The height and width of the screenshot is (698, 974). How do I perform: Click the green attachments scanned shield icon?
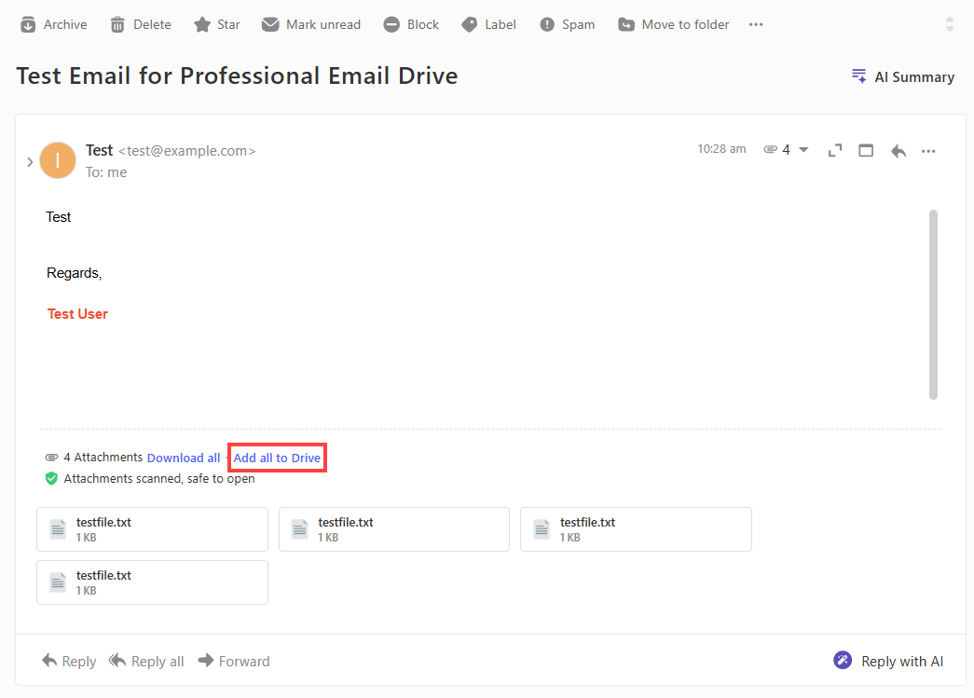[51, 478]
